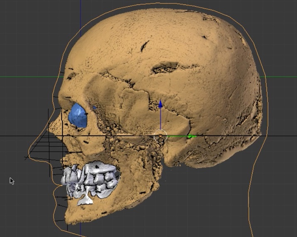
Task: Click the blue Z-axis gizmo arrow
Action: [x=160, y=104]
